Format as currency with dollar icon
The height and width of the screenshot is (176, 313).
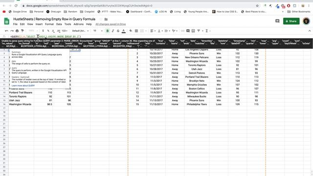click(43, 31)
